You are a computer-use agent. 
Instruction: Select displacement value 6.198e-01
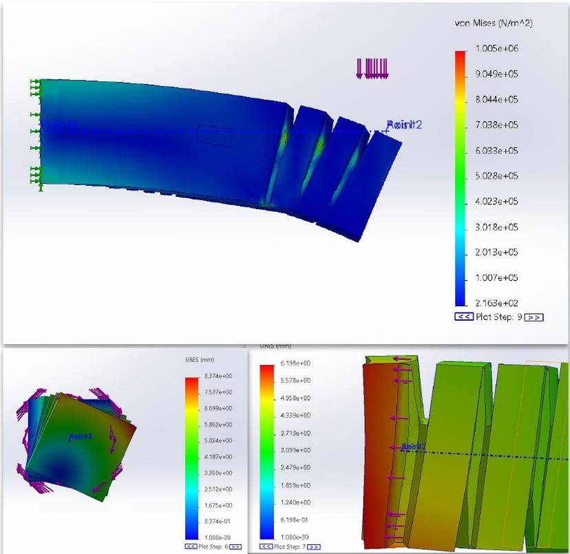pos(294,520)
